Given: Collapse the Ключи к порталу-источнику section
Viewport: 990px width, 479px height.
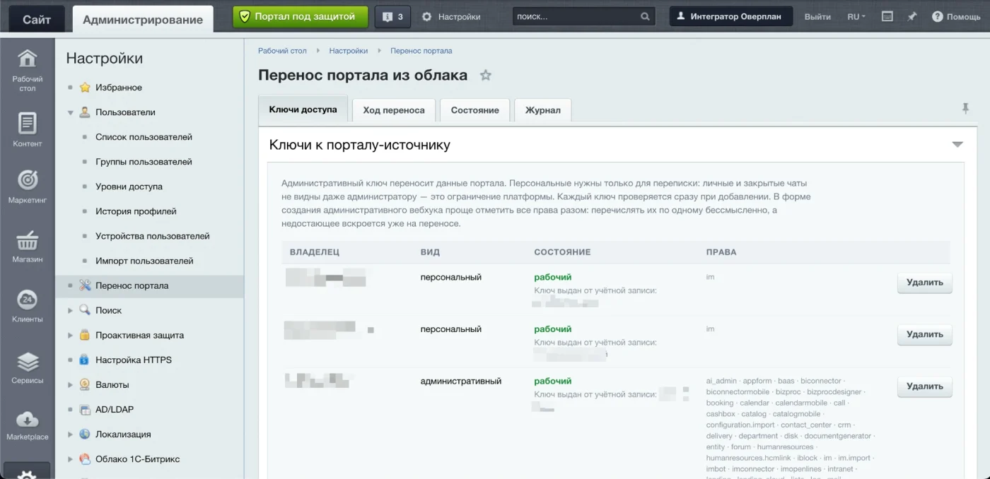Looking at the screenshot, I should (x=957, y=144).
